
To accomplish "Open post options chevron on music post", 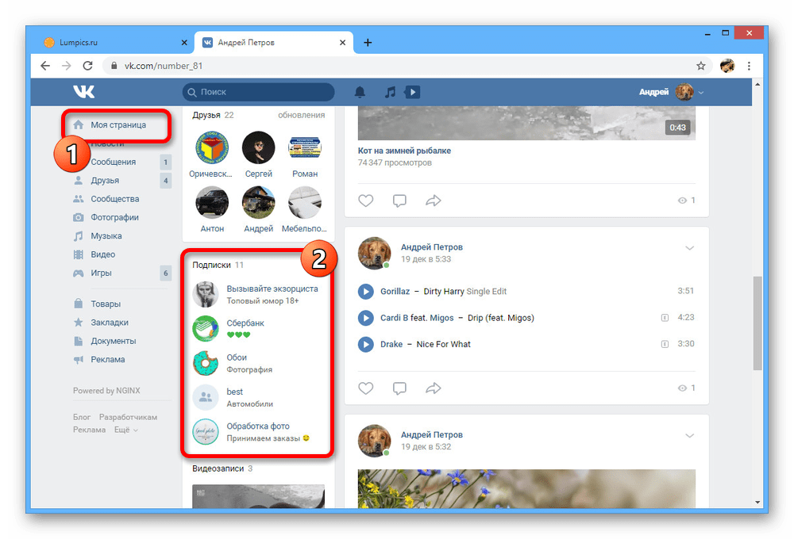I will [689, 248].
